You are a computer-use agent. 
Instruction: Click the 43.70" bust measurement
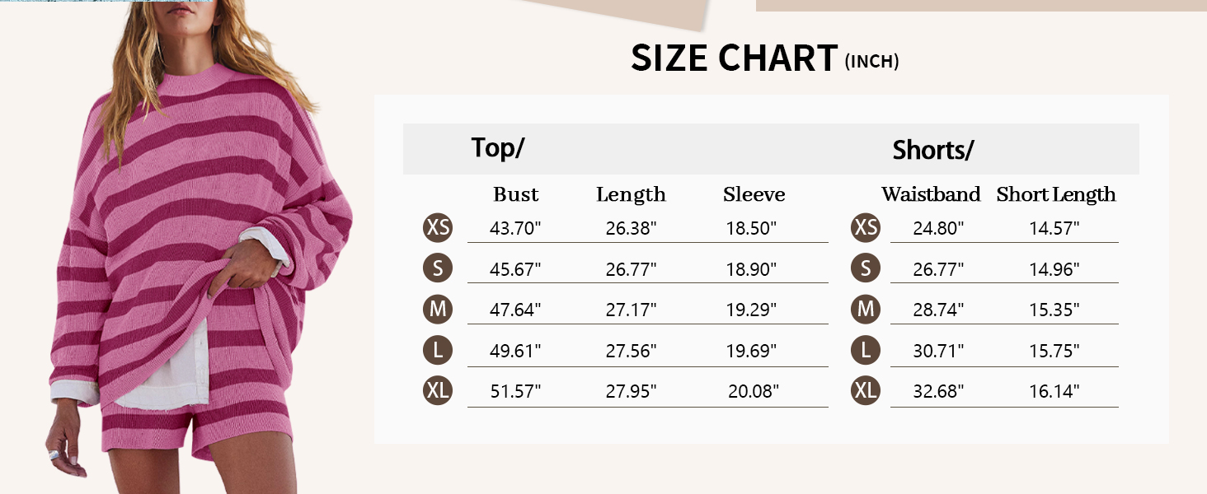tap(515, 228)
